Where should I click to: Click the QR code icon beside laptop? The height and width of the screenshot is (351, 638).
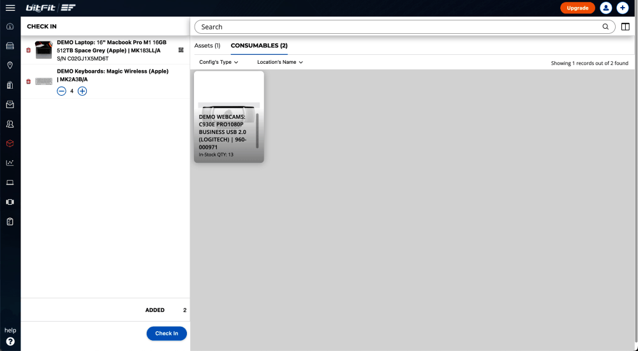(181, 50)
